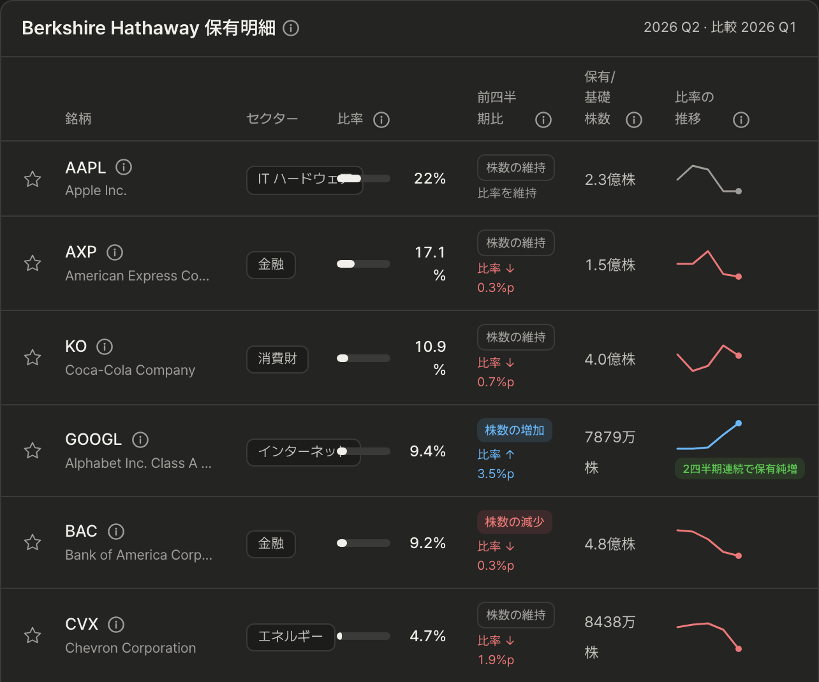
Task: Toggle favorite star for BAC
Action: tap(33, 542)
